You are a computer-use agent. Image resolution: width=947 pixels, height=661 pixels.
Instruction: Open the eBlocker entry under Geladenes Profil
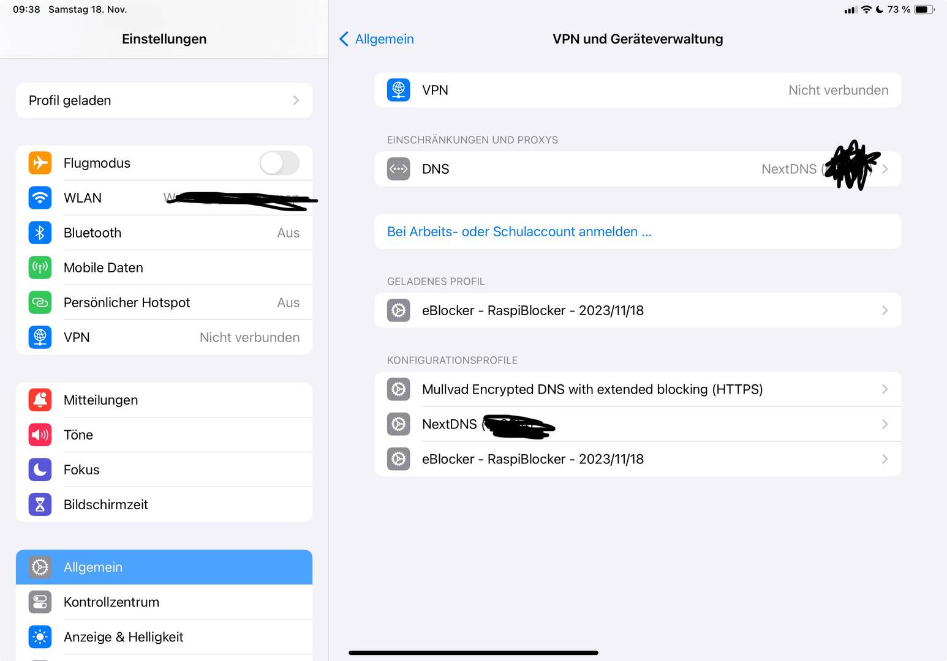coord(638,310)
